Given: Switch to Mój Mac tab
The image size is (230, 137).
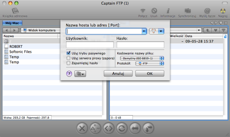Looking at the screenshot, I should (x=12, y=23).
